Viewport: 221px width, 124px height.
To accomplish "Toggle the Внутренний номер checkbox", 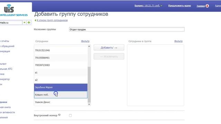I will tap(70, 115).
